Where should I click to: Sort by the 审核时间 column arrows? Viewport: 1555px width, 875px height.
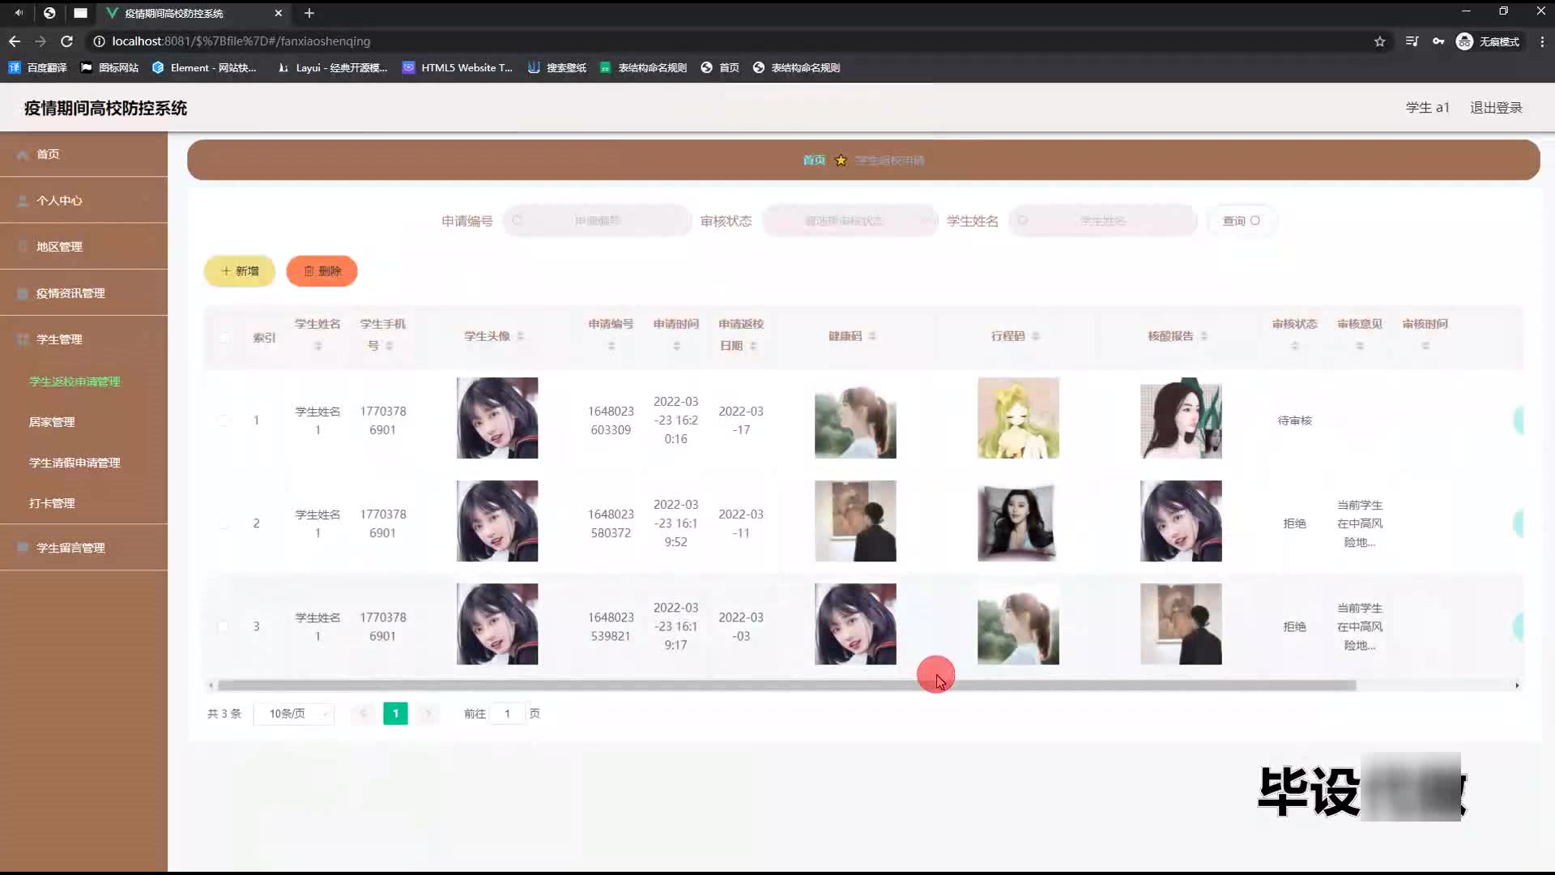1425,346
